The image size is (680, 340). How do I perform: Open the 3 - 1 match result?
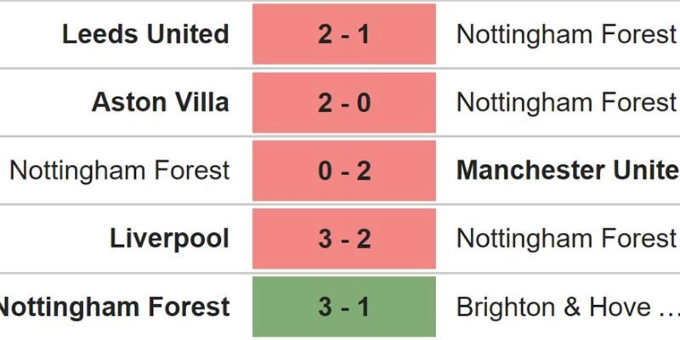click(x=343, y=306)
